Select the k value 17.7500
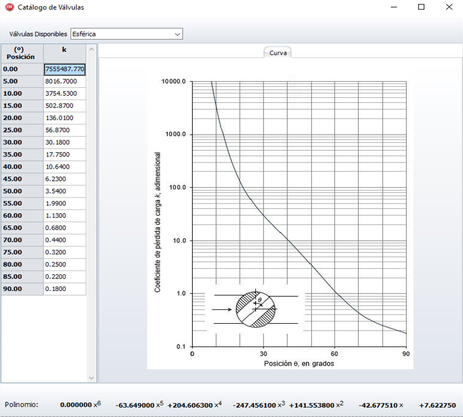The width and height of the screenshot is (463, 417). tap(65, 155)
